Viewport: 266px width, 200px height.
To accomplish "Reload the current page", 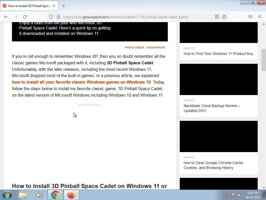I will click(25, 17).
